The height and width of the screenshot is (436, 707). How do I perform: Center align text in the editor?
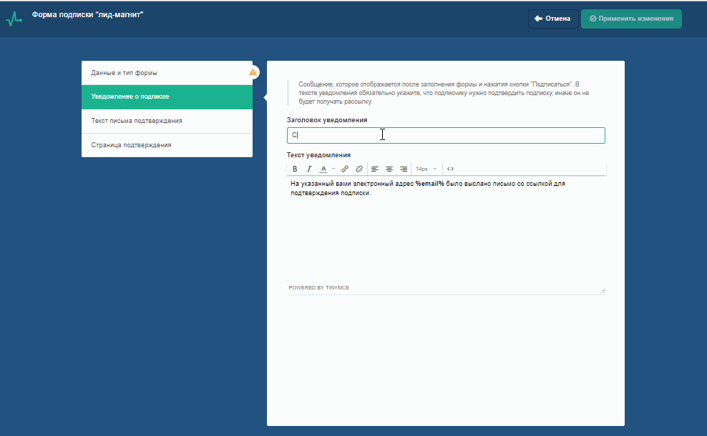[x=389, y=169]
